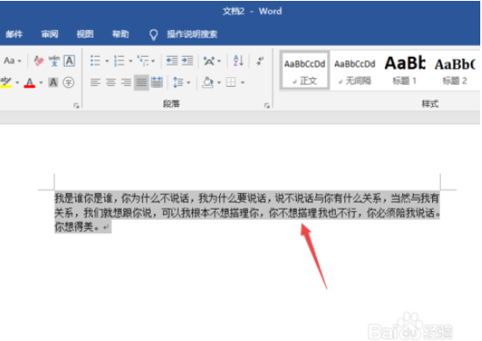Click the Asian Layout icon
Image resolution: width=482 pixels, height=341 pixels.
[x=209, y=60]
